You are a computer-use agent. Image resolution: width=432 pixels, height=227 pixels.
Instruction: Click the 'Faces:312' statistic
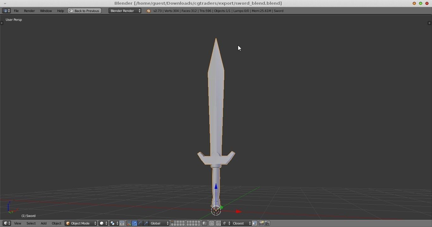[189, 11]
